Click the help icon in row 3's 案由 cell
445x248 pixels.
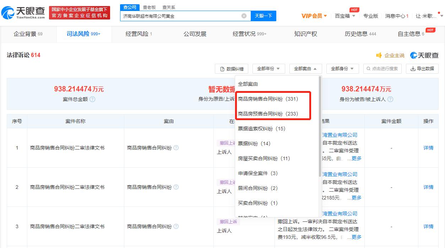click(x=176, y=226)
